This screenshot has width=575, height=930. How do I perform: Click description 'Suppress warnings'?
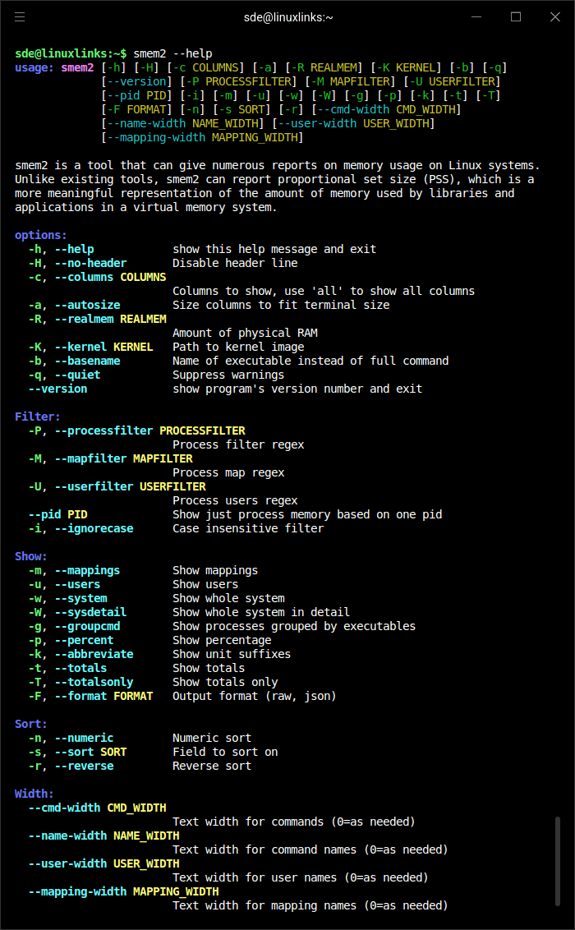(x=228, y=375)
